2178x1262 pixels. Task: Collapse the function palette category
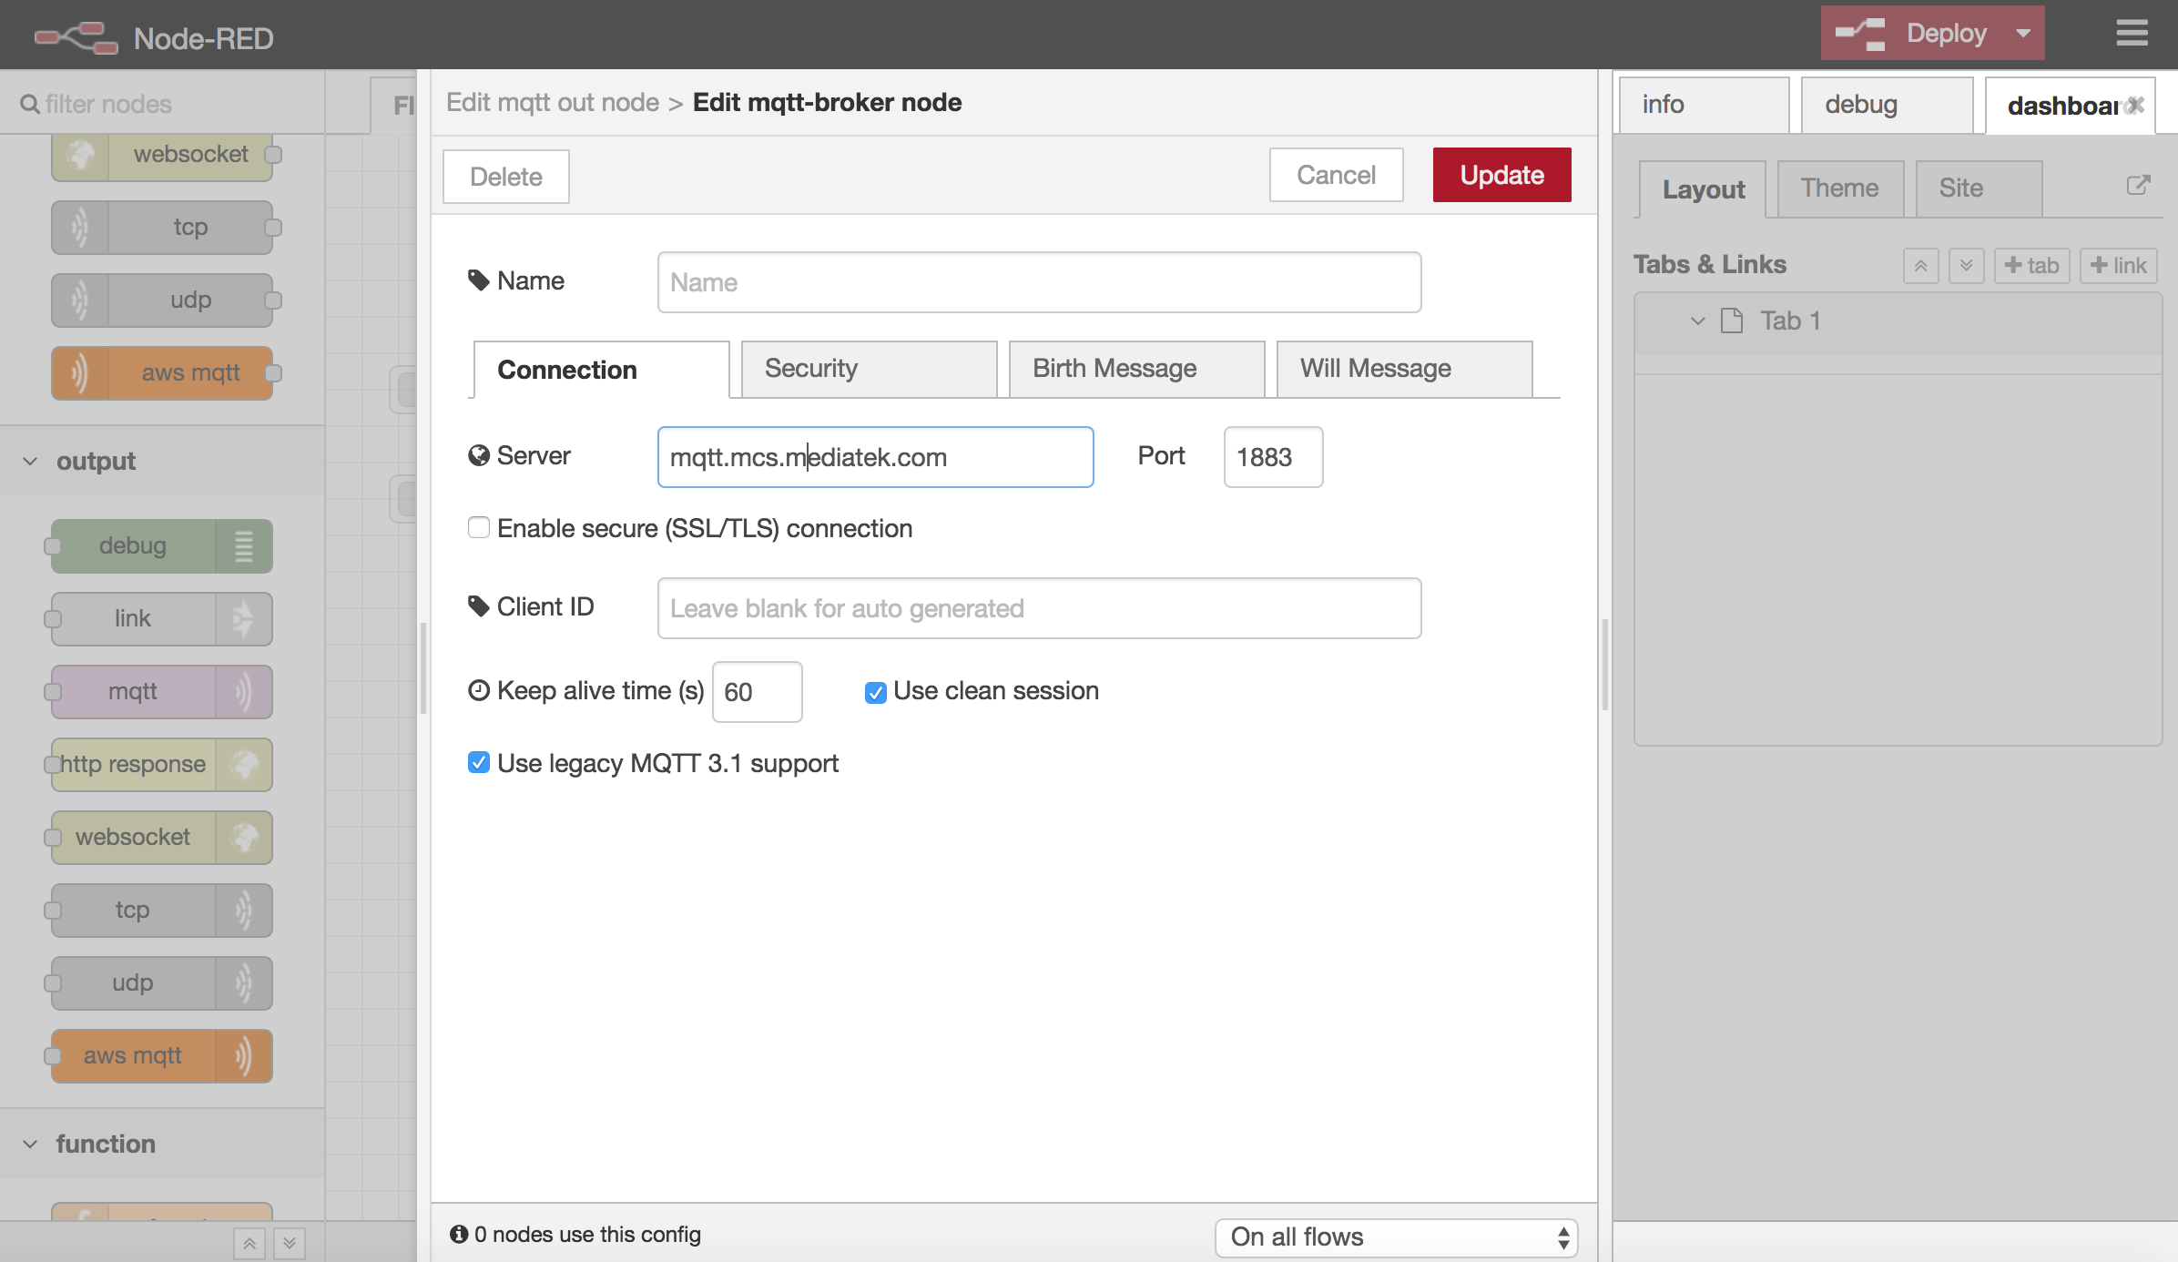point(30,1144)
